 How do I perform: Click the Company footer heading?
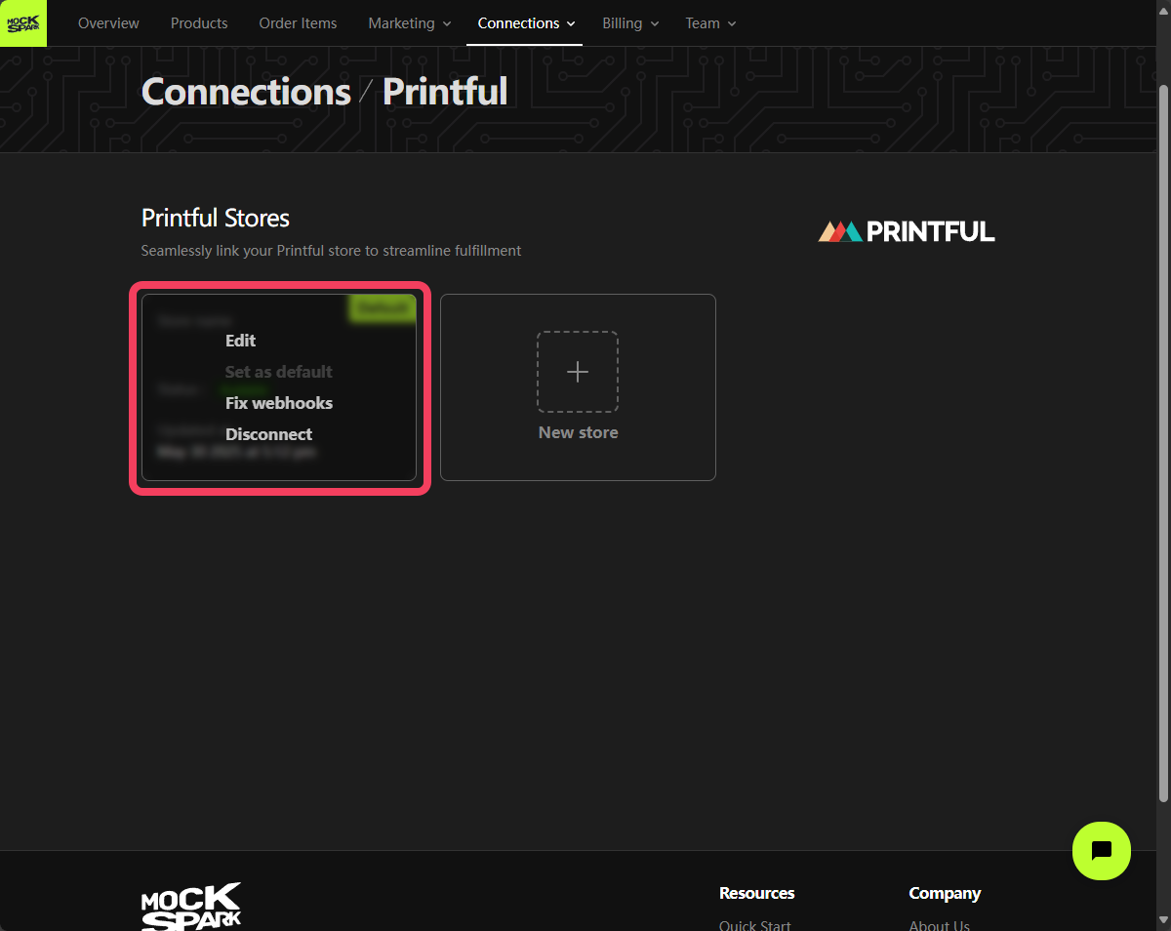[945, 893]
